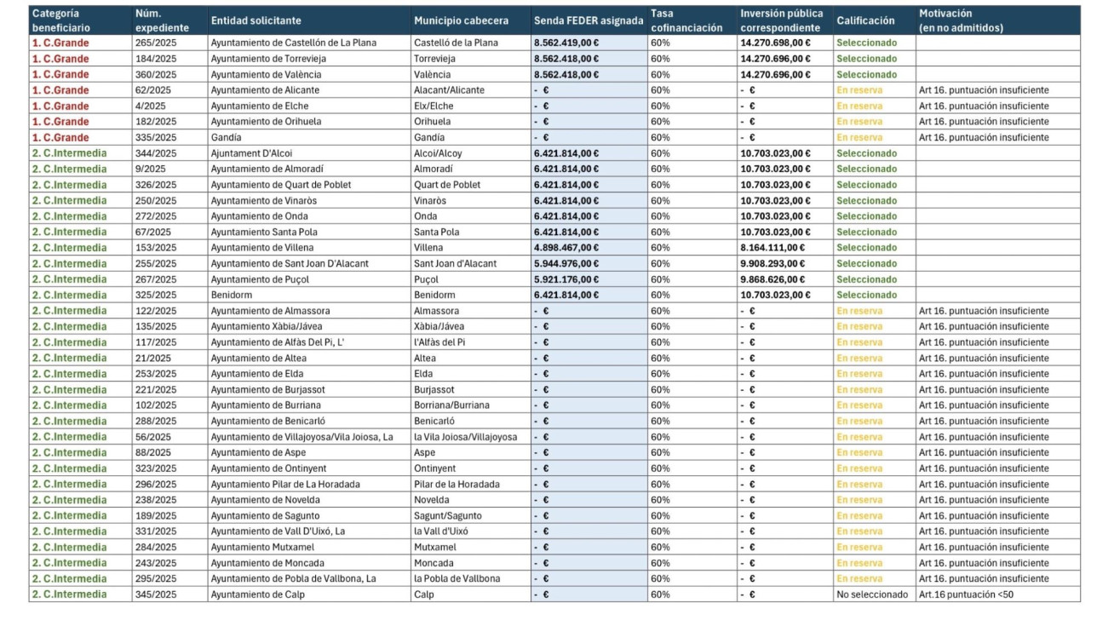The image size is (1114, 626).
Task: Click the 'Motivación (en no admitidos)' header
Action: coord(961,20)
